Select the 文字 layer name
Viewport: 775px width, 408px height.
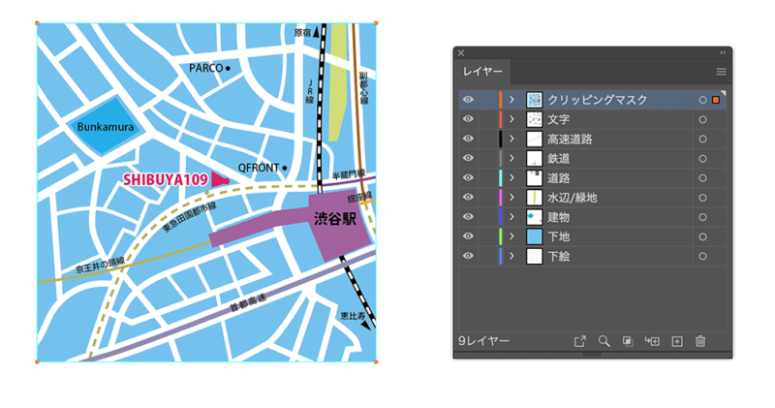pos(559,119)
